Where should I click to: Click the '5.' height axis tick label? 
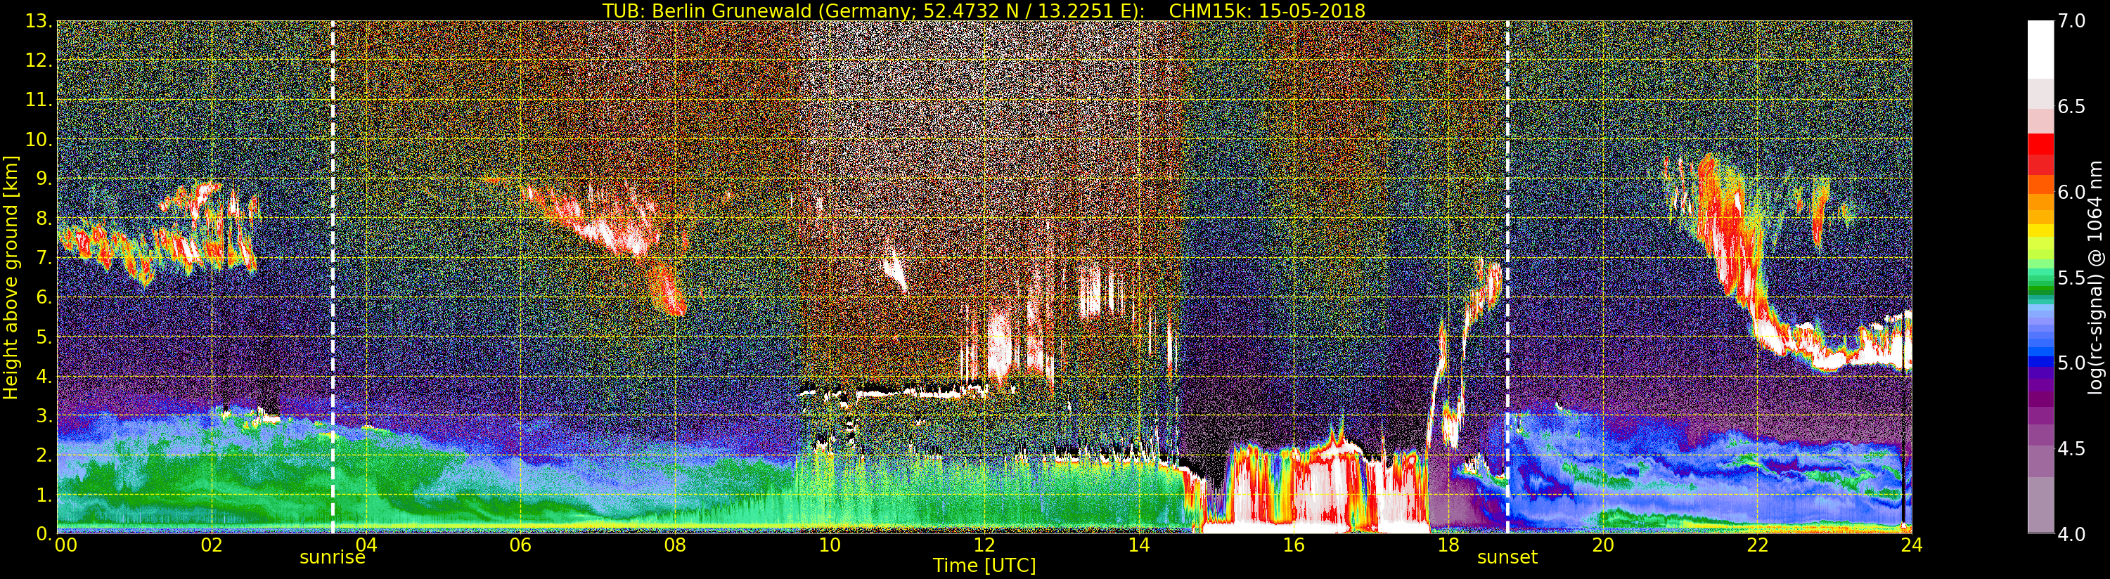point(44,337)
